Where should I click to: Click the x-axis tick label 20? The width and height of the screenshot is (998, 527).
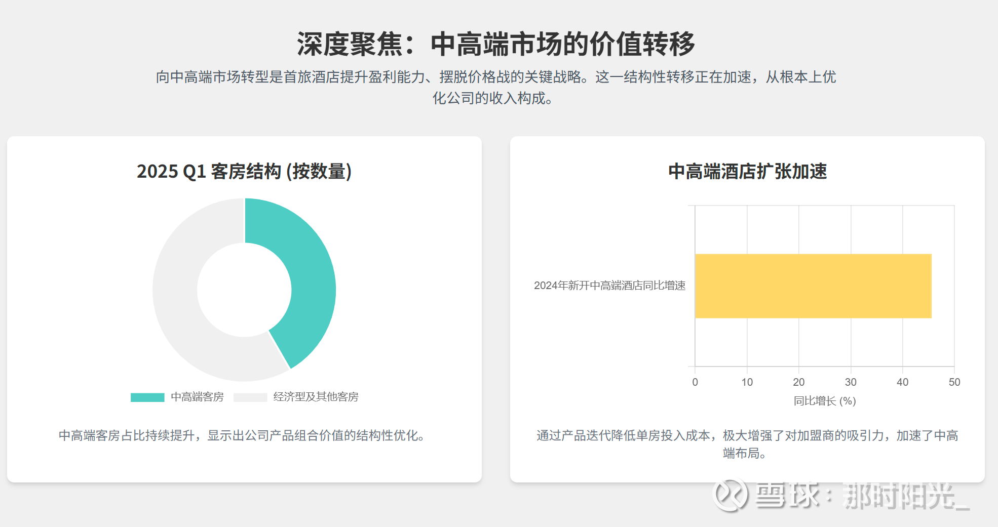(799, 382)
